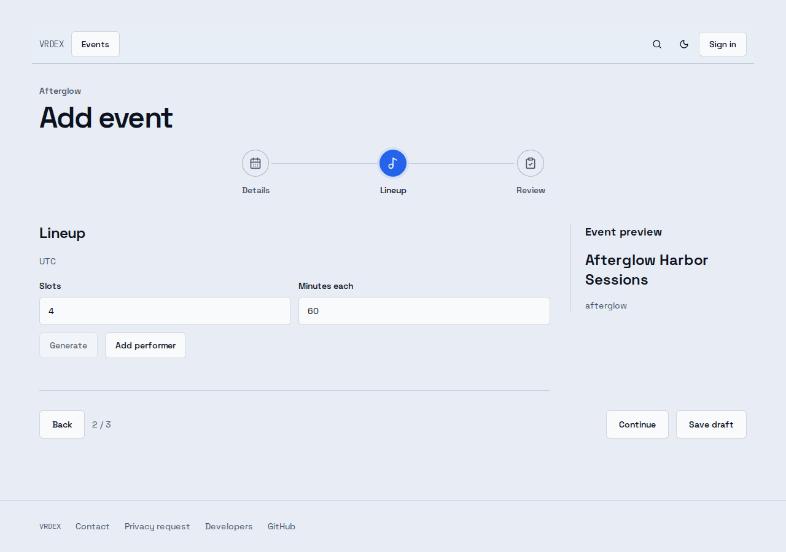Click into the Slots input field

(165, 311)
